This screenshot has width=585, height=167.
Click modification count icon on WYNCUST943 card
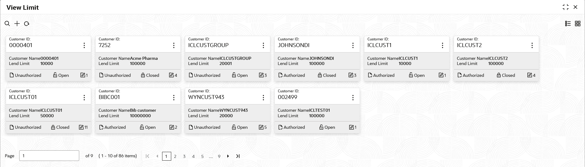(261, 127)
